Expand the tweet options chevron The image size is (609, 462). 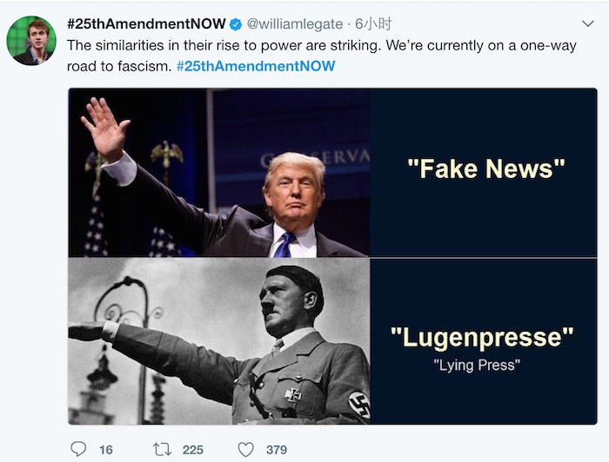click(587, 23)
